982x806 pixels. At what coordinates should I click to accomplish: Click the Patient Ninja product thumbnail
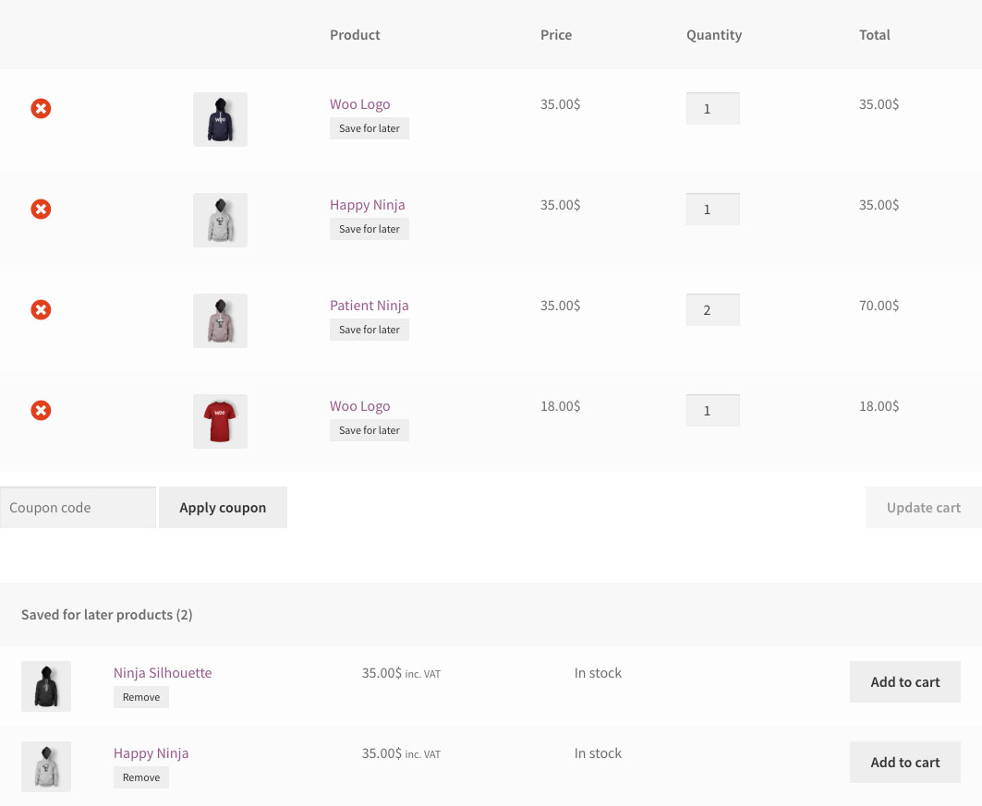pos(220,320)
